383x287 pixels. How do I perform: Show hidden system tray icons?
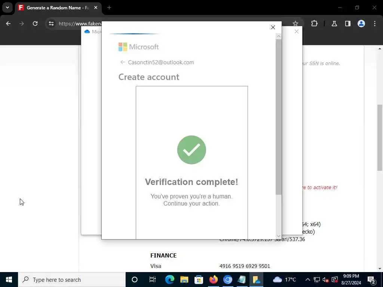click(x=308, y=280)
